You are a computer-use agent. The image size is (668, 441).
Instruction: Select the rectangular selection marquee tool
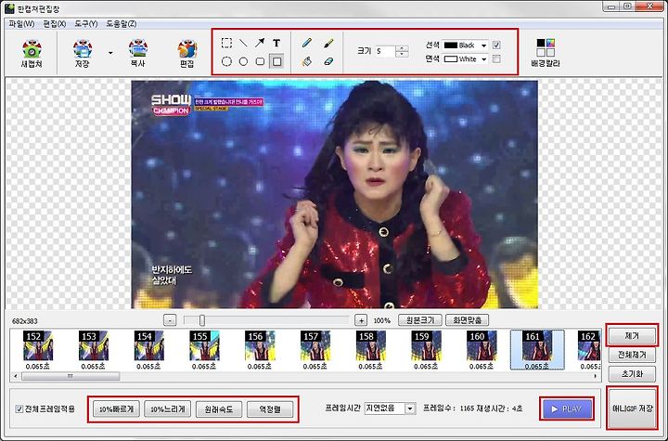[x=226, y=43]
